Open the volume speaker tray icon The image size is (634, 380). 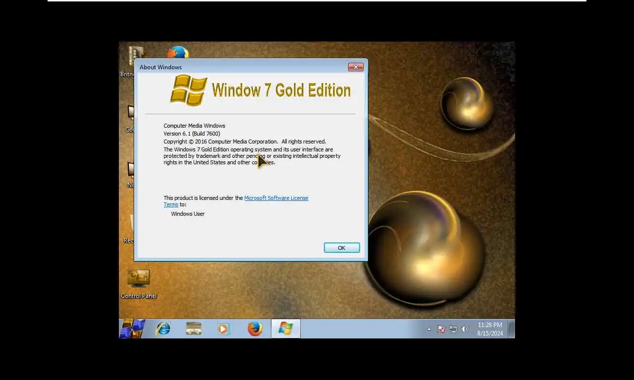pyautogui.click(x=465, y=329)
